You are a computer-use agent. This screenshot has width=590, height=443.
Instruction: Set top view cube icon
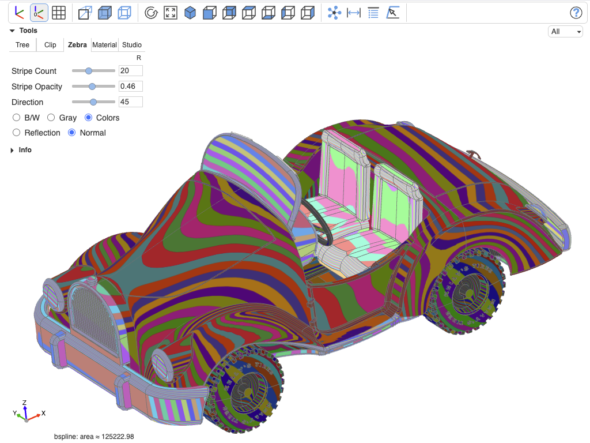(249, 13)
